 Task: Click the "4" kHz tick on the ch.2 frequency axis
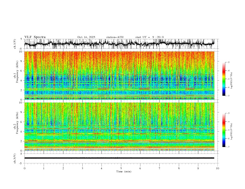tap(21, 132)
